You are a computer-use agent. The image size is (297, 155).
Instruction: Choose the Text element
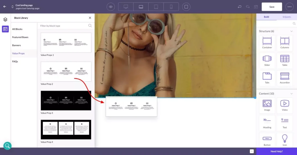click(285, 123)
